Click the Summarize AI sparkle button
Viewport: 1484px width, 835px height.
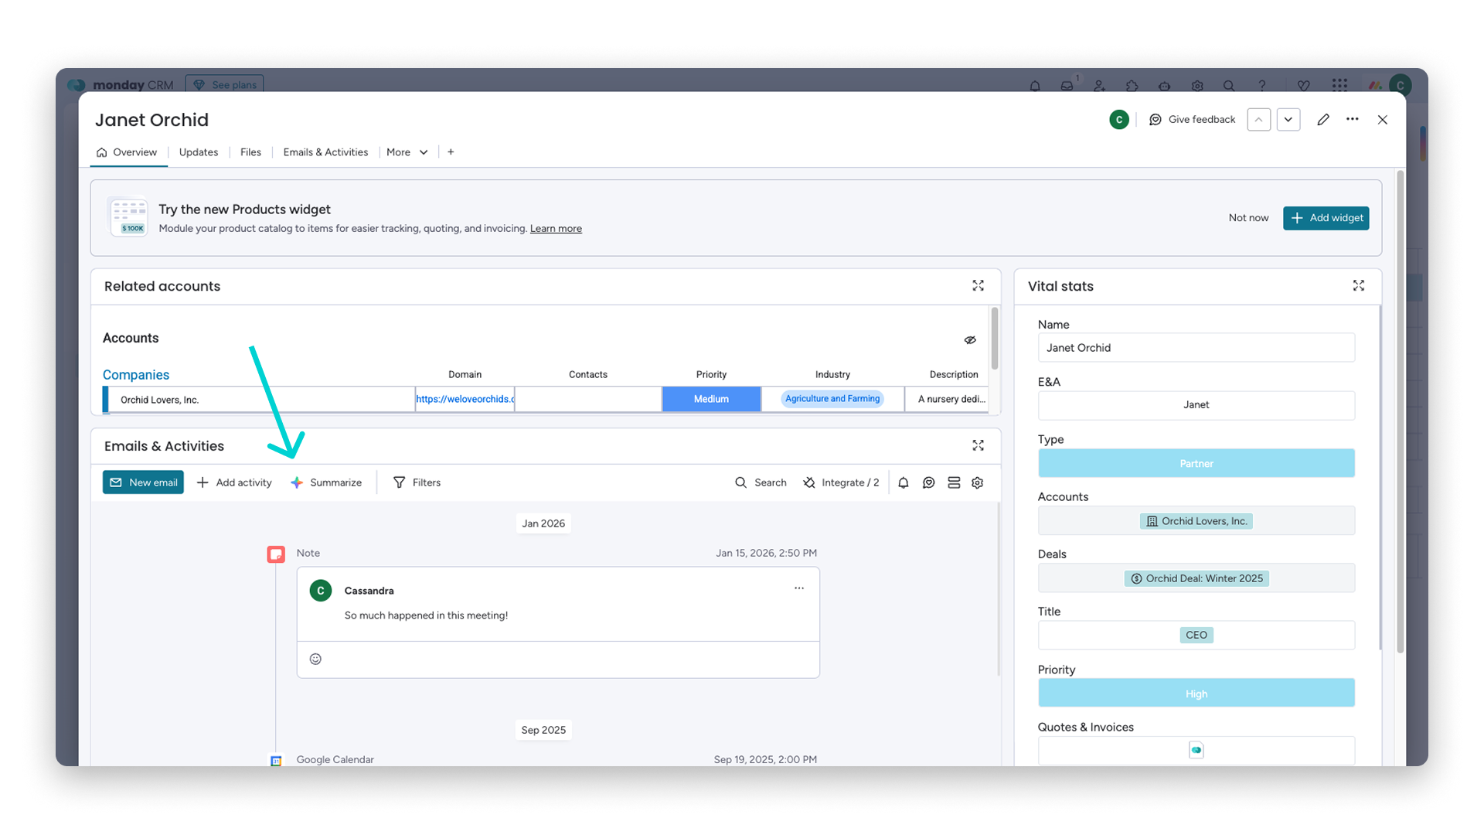coord(326,482)
